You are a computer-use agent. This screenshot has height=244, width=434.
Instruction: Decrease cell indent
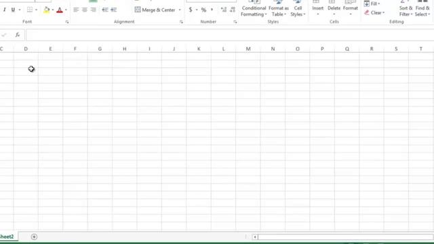click(x=105, y=10)
